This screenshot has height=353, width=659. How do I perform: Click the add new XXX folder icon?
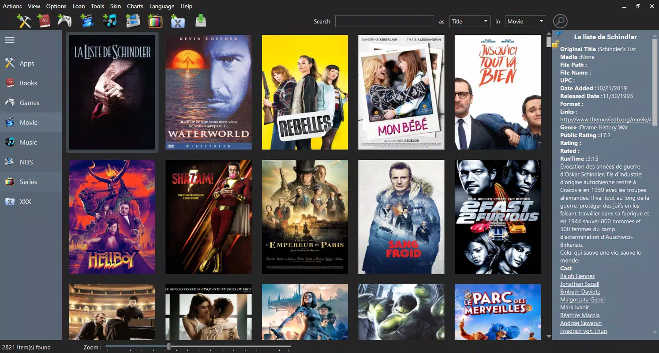[x=178, y=21]
